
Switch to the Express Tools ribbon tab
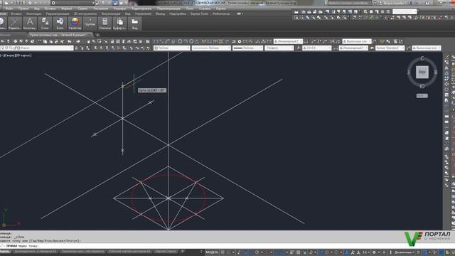point(199,14)
